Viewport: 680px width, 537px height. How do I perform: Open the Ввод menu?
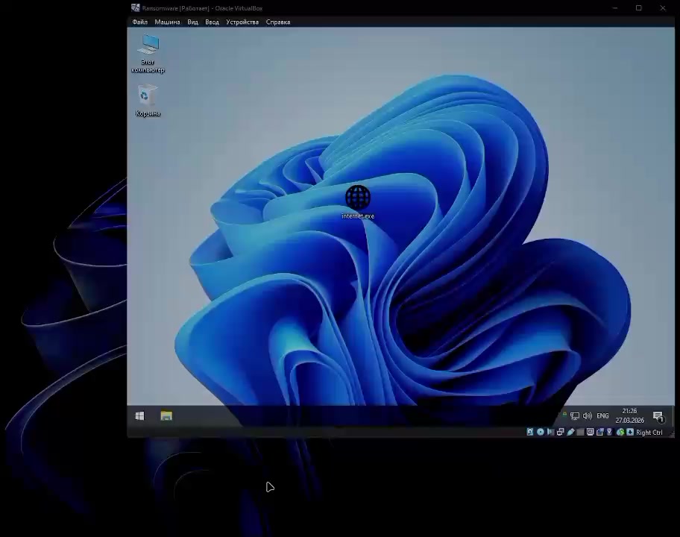pos(212,22)
